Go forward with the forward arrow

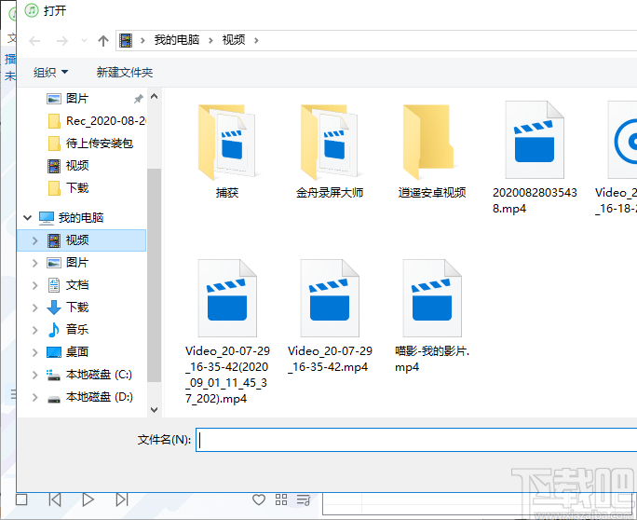62,41
